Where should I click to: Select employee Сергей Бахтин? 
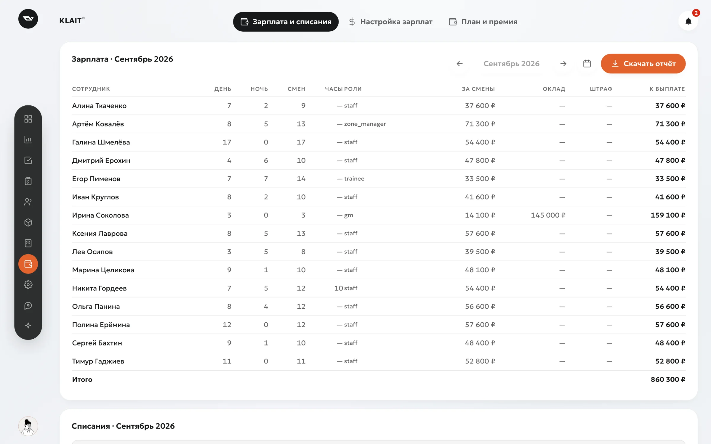[x=97, y=343]
